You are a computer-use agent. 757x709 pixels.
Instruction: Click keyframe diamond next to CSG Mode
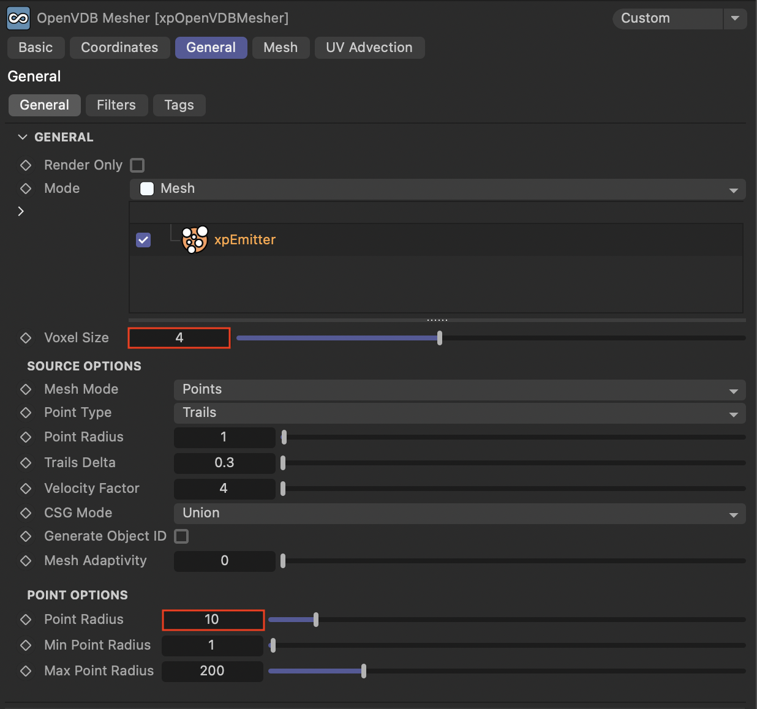[26, 513]
